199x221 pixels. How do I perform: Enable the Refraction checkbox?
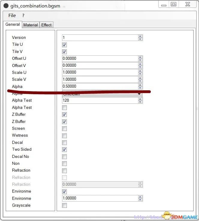pos(64,170)
